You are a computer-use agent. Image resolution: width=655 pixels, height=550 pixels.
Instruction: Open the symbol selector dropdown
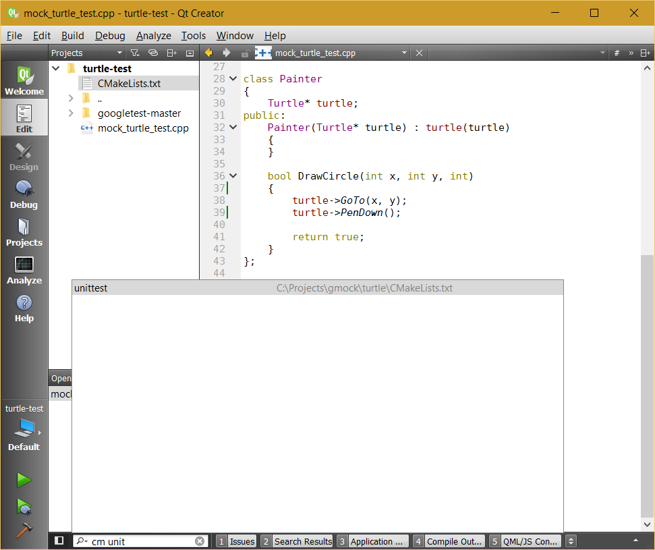coord(519,53)
